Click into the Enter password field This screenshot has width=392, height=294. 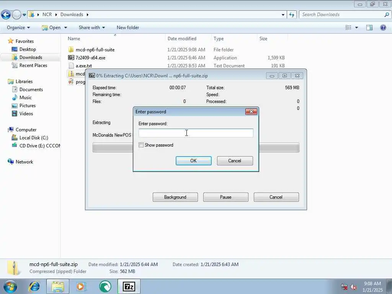click(196, 133)
